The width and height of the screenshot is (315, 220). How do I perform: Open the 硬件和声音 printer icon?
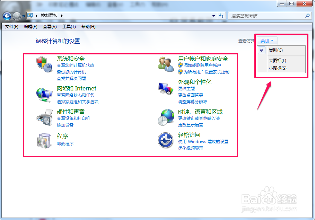[44, 117]
